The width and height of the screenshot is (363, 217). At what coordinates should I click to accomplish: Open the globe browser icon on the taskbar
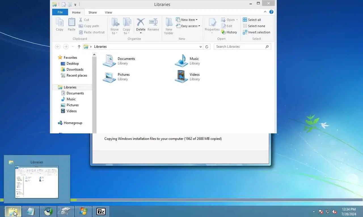click(48, 211)
